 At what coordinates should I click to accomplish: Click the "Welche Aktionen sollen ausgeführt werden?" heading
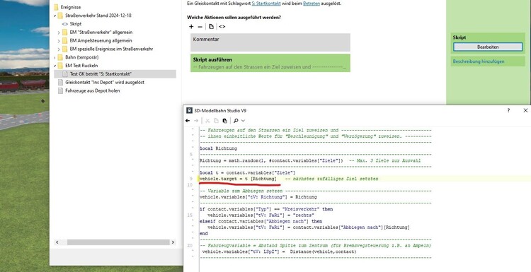point(234,17)
